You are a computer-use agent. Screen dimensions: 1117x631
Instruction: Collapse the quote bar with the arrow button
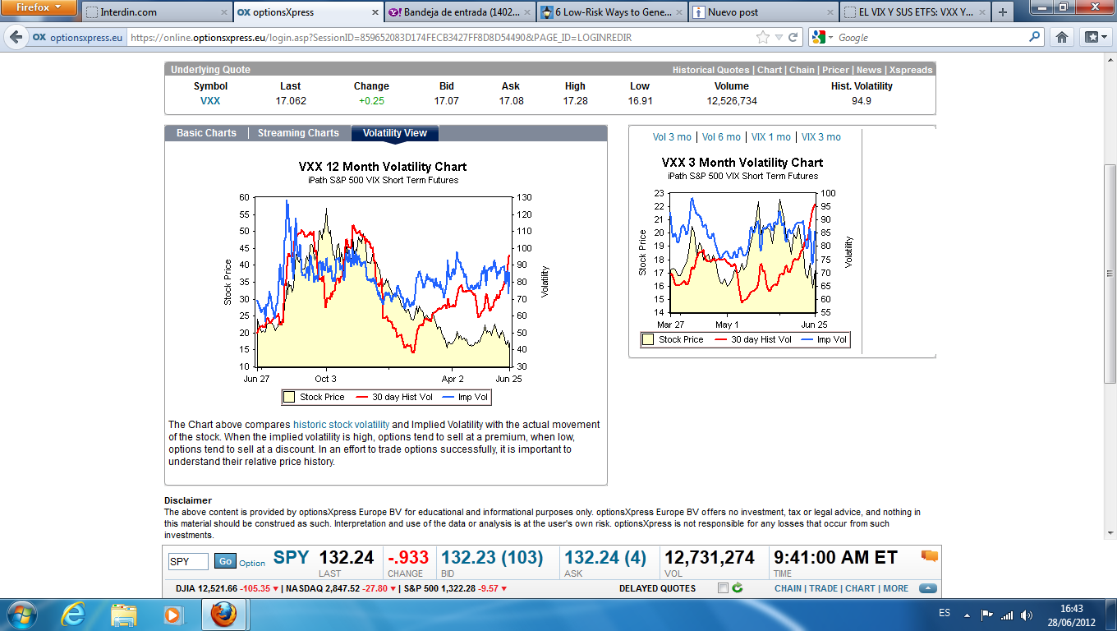tap(928, 588)
